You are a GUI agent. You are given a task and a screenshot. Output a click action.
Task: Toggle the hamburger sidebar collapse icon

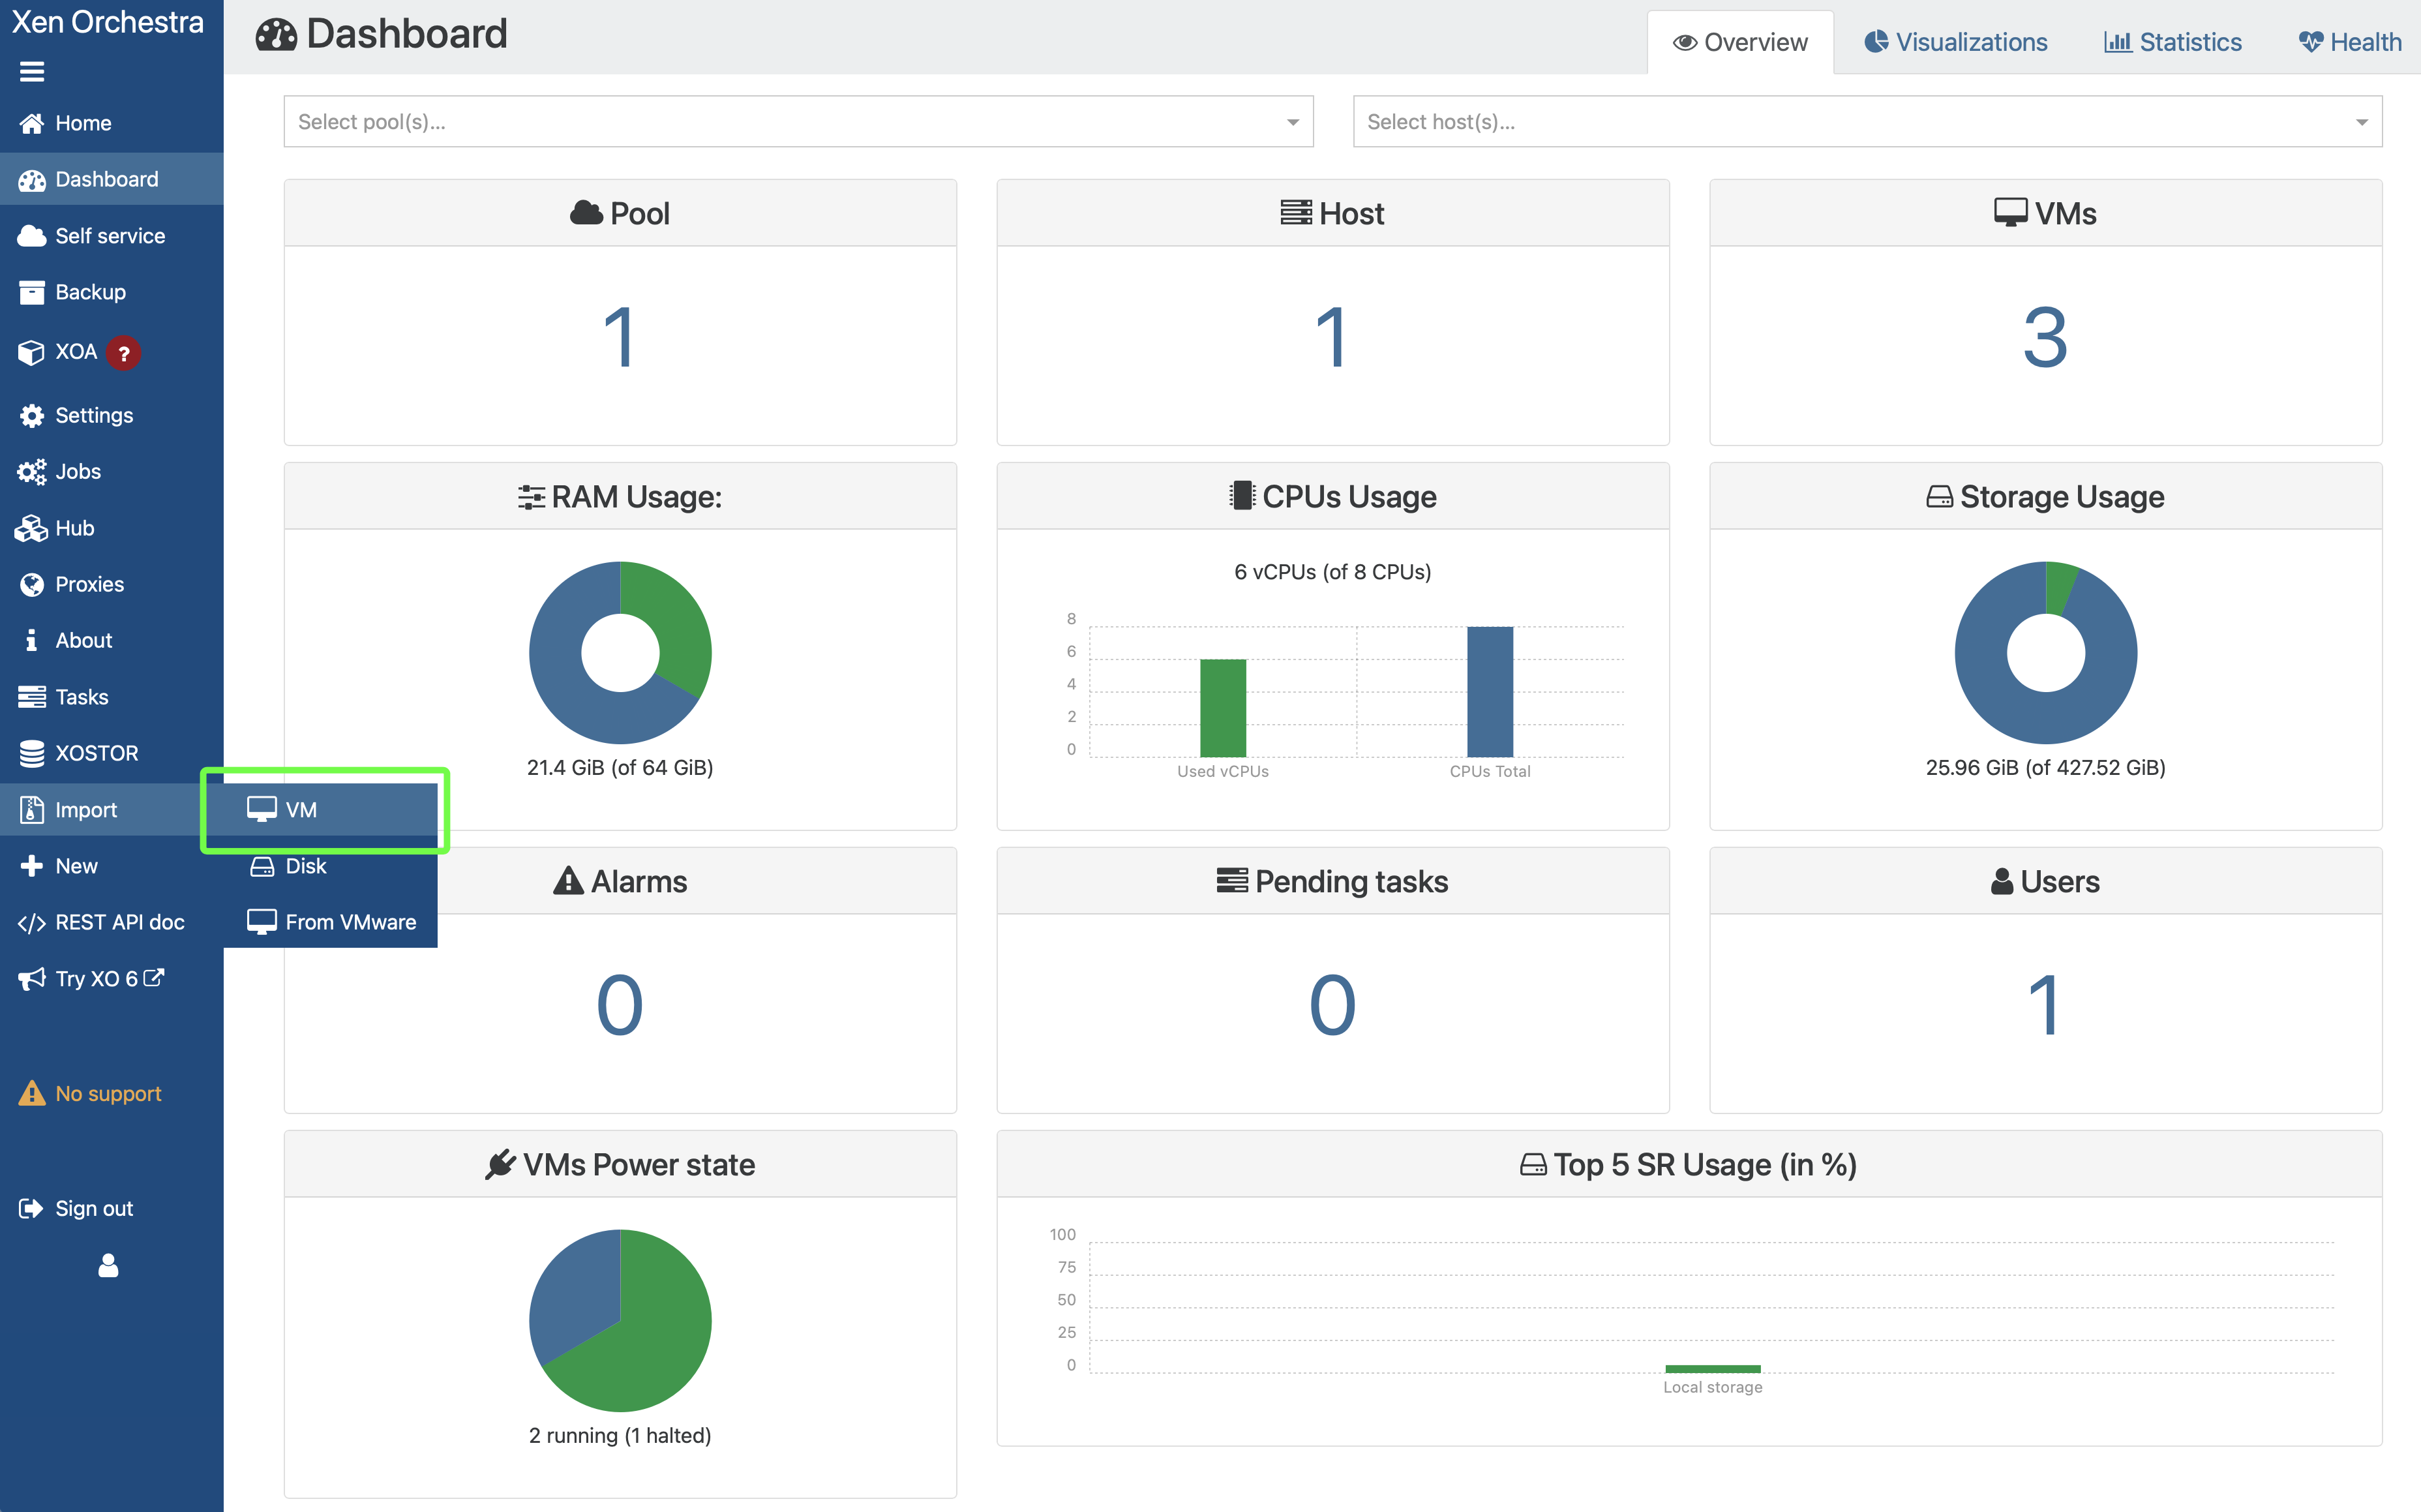(32, 72)
